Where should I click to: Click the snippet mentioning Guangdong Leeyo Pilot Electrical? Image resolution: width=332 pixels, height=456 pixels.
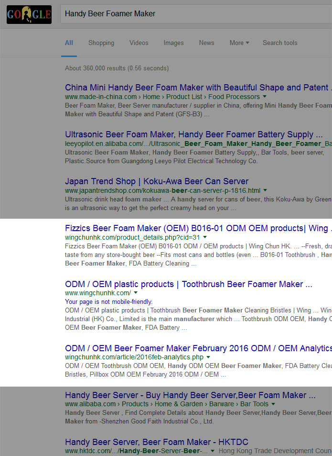pos(194,157)
